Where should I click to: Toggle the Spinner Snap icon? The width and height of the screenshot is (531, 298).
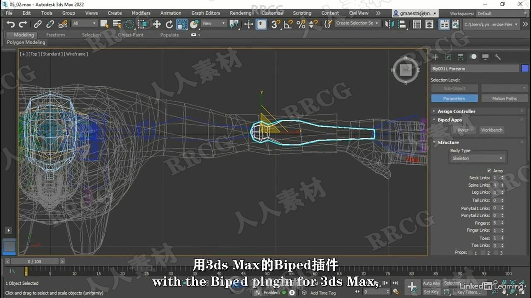pos(314,24)
